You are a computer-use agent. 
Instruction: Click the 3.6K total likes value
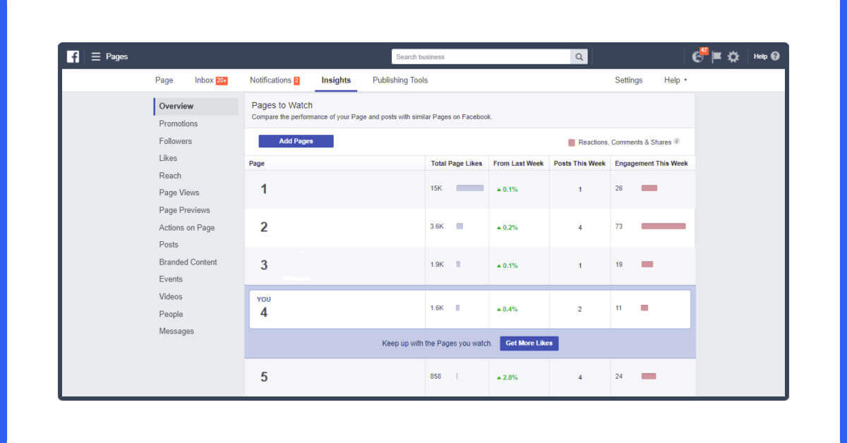coord(437,226)
